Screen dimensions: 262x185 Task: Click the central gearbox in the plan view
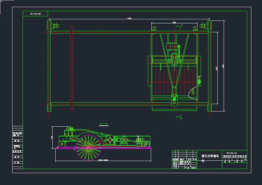click(x=174, y=59)
